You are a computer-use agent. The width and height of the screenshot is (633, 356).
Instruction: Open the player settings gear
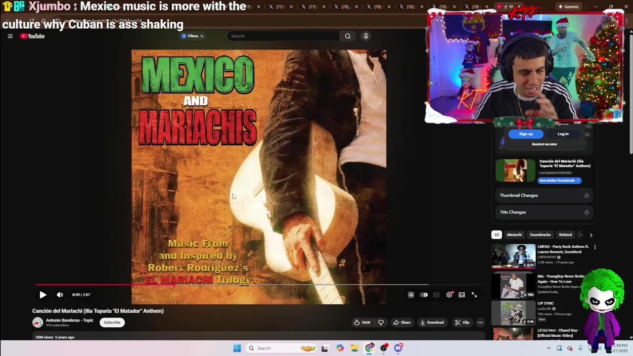click(449, 295)
